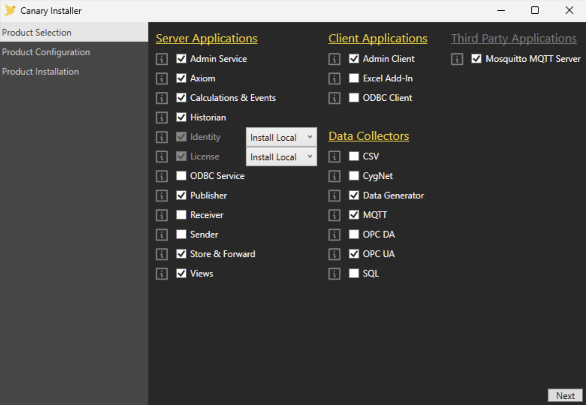Click the info icon beside Admin Service
The height and width of the screenshot is (405, 586).
(x=162, y=59)
